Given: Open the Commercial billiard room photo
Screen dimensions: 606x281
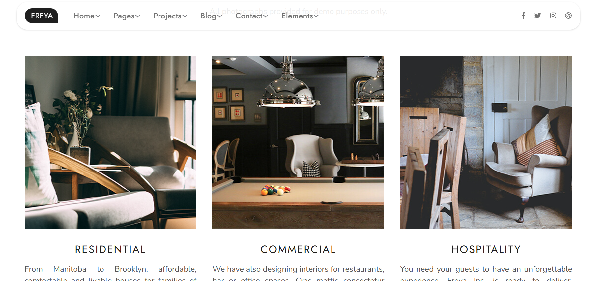Looking at the screenshot, I should tap(298, 142).
